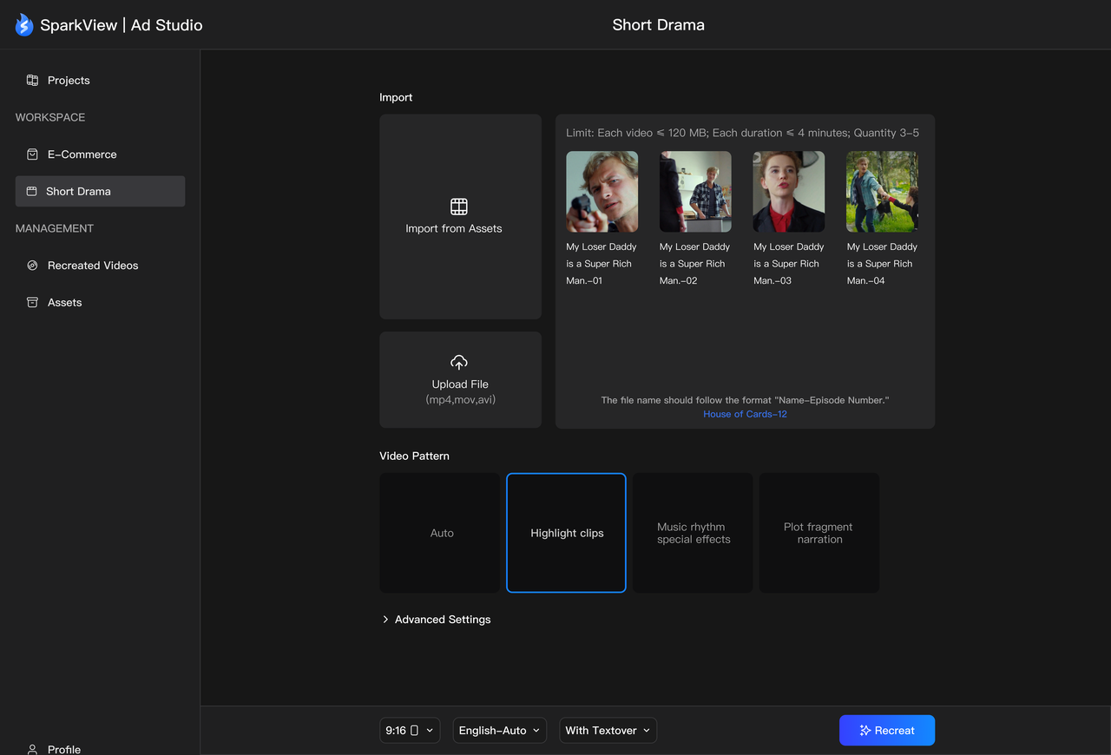Image resolution: width=1111 pixels, height=755 pixels.
Task: Click the Profile user icon
Action: click(32, 748)
